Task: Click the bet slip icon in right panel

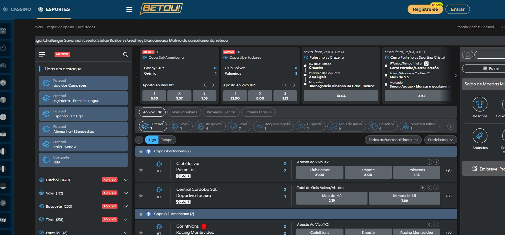Action: coord(468,55)
